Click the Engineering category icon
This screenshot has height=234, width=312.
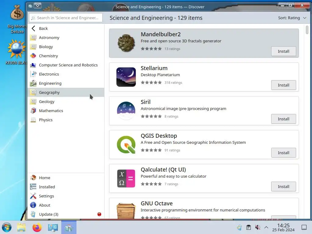tap(33, 83)
